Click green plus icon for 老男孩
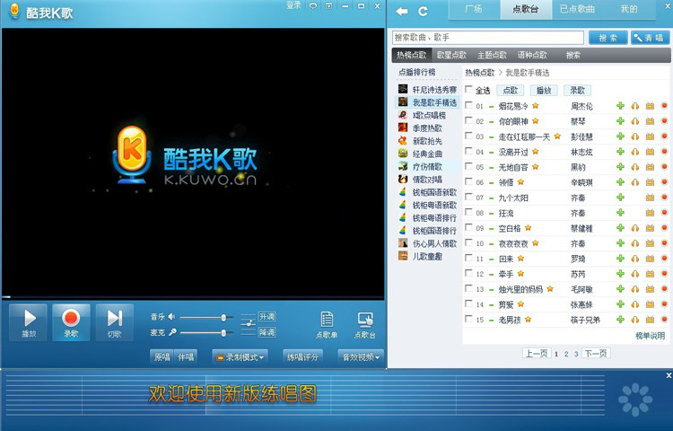 620,320
